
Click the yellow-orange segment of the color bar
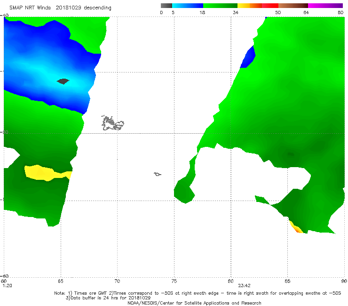click(x=250, y=6)
